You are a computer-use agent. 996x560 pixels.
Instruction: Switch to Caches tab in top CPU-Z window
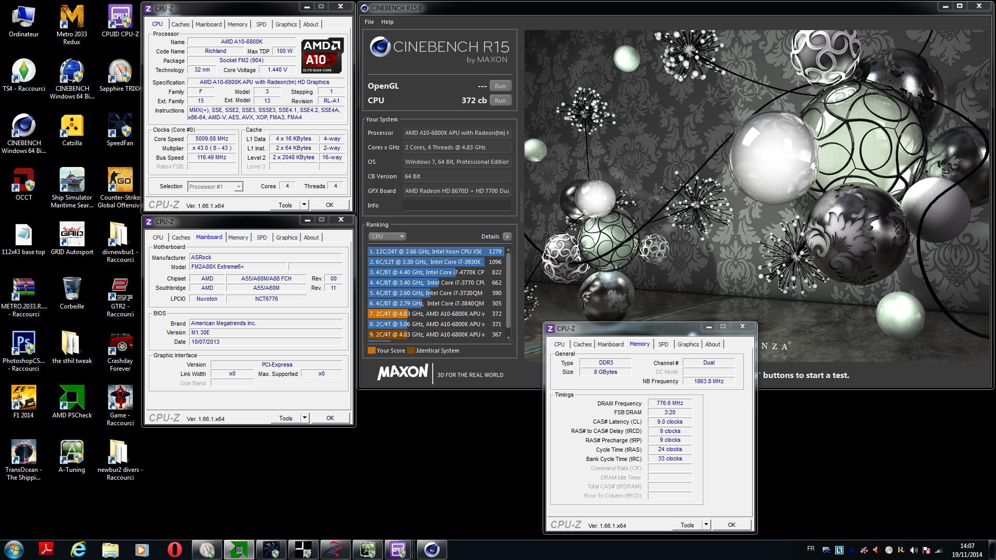[181, 24]
